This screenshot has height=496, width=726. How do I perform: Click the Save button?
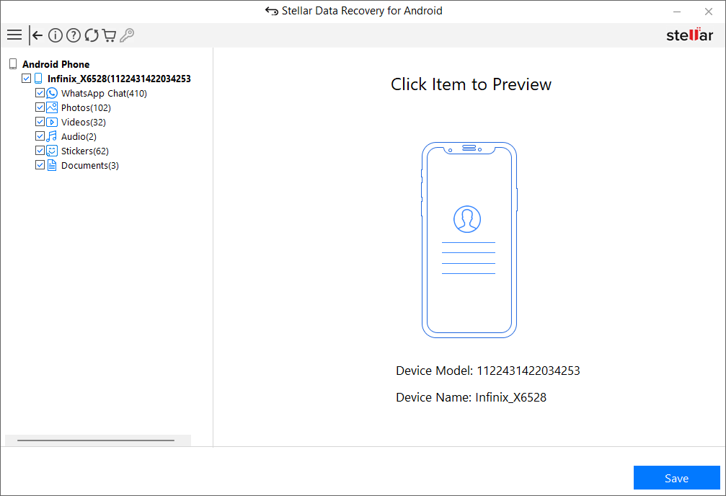point(676,478)
